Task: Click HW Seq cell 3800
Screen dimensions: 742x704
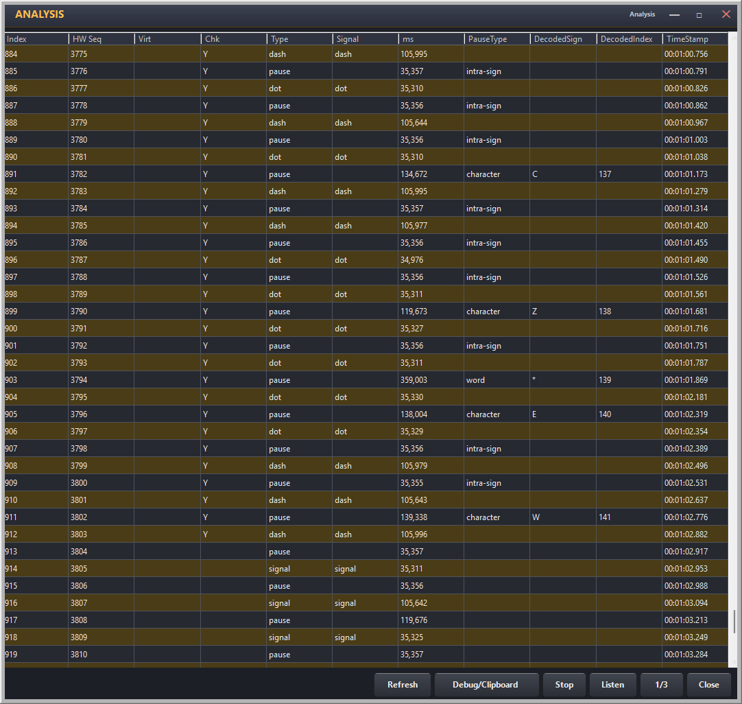Action: pos(101,483)
